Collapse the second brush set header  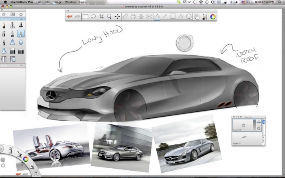[x=21, y=65]
